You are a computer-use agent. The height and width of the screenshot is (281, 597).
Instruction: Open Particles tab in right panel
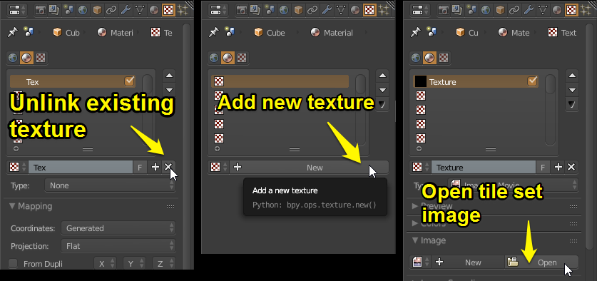[586, 10]
